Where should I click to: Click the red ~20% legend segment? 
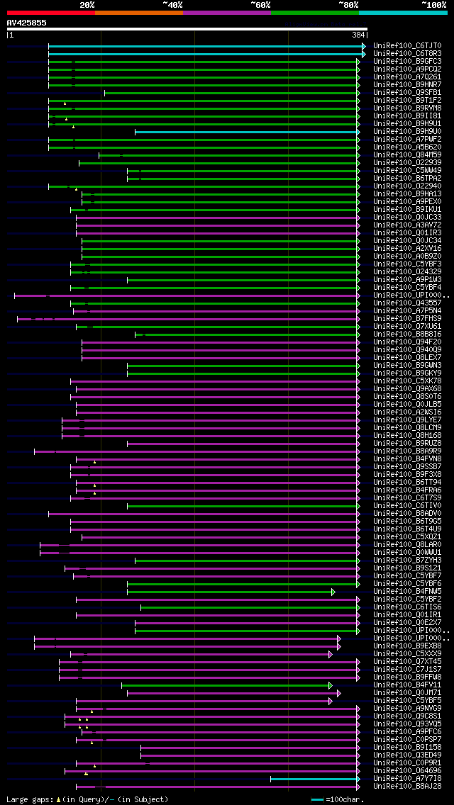(x=51, y=12)
